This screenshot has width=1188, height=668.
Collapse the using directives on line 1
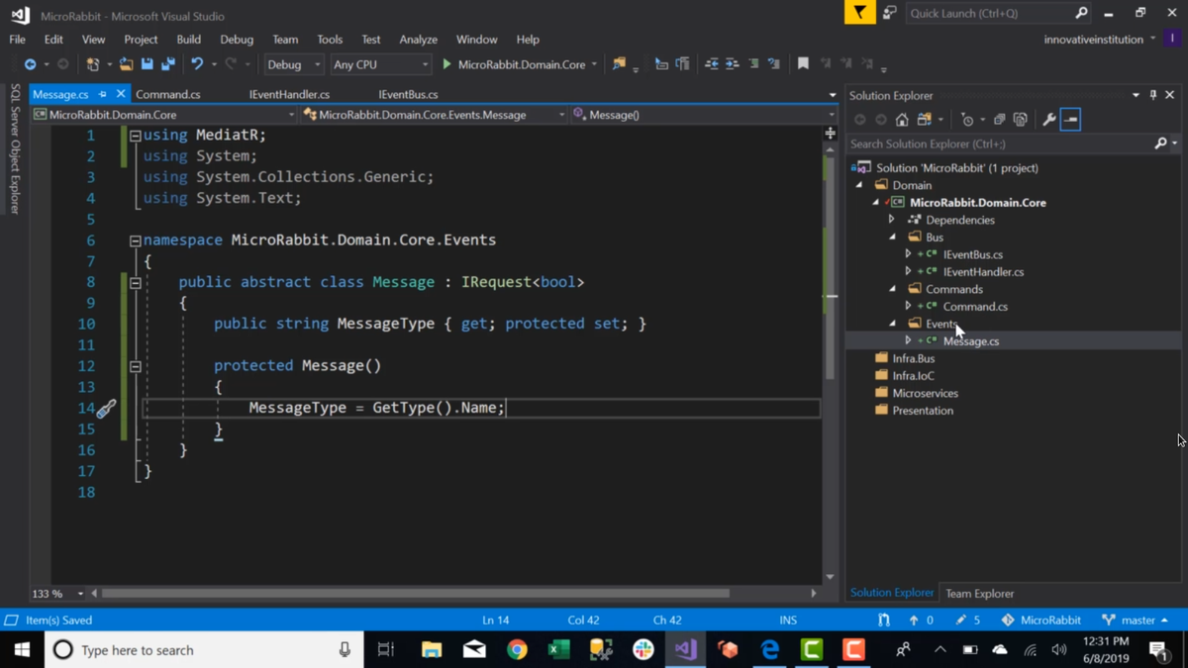tap(135, 136)
